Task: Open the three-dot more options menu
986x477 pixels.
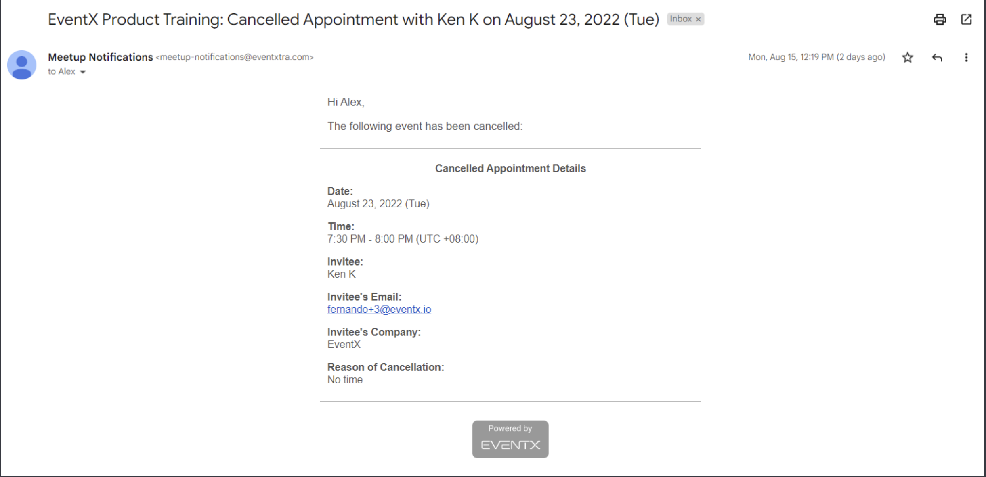Action: (x=966, y=58)
